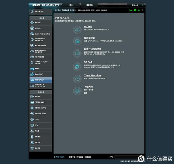Open the AiDisk cloud icon
This screenshot has height=164, width=174.
pos(77,30)
